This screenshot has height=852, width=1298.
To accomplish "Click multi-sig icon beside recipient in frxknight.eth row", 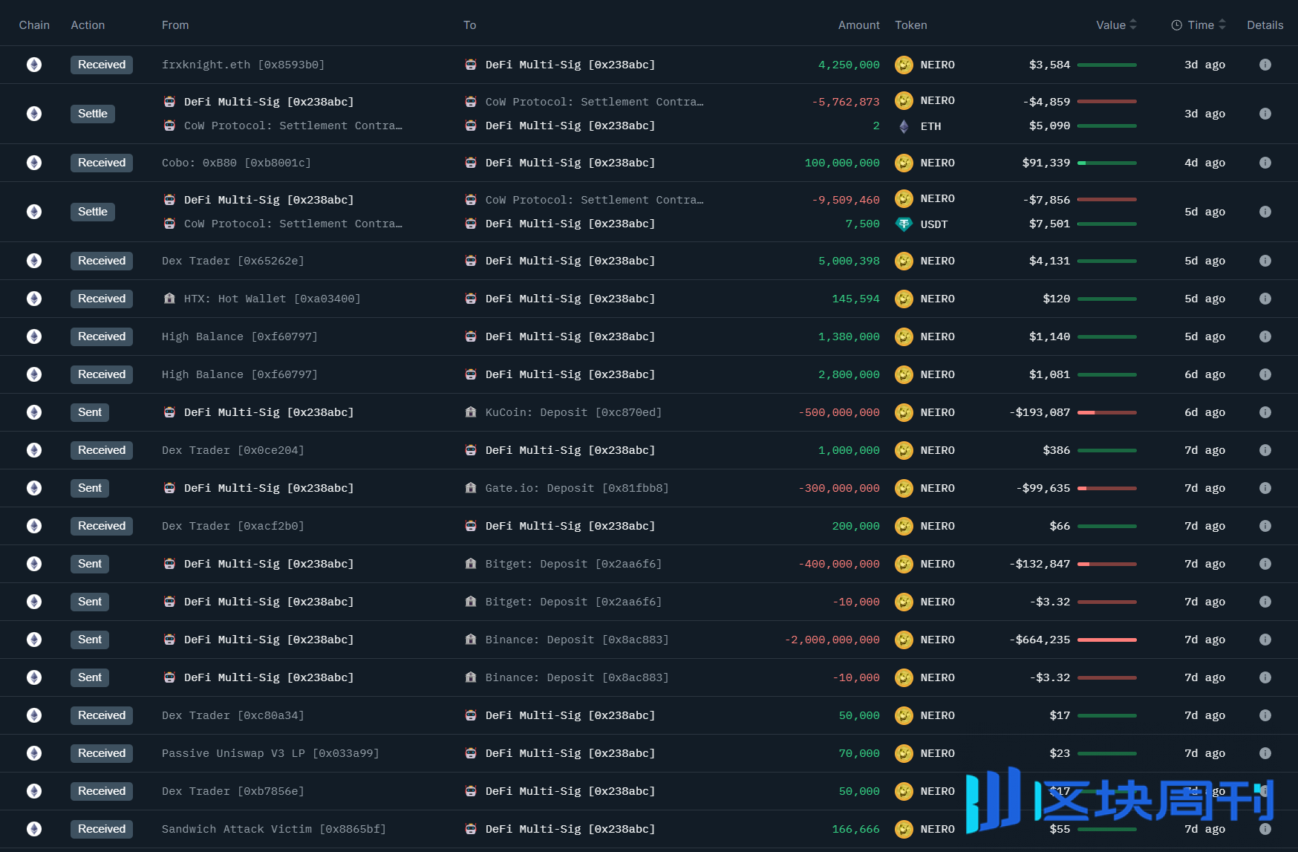I will click(471, 65).
